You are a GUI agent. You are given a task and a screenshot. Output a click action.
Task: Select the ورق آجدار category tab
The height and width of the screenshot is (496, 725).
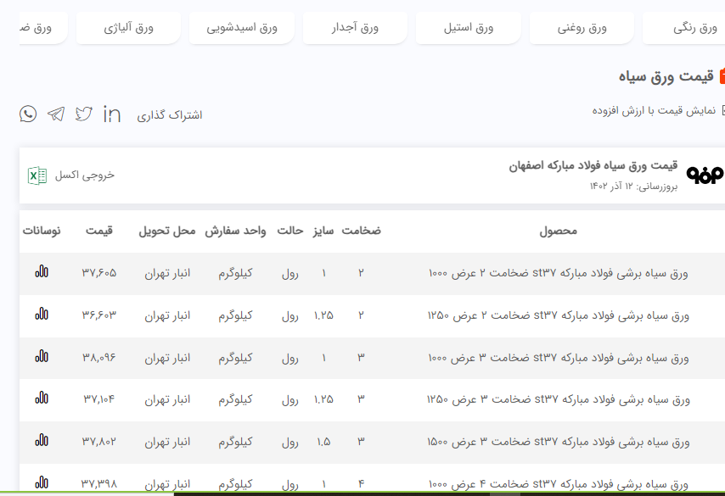pos(355,28)
